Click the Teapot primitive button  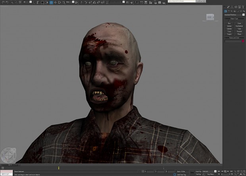[x=229, y=34]
